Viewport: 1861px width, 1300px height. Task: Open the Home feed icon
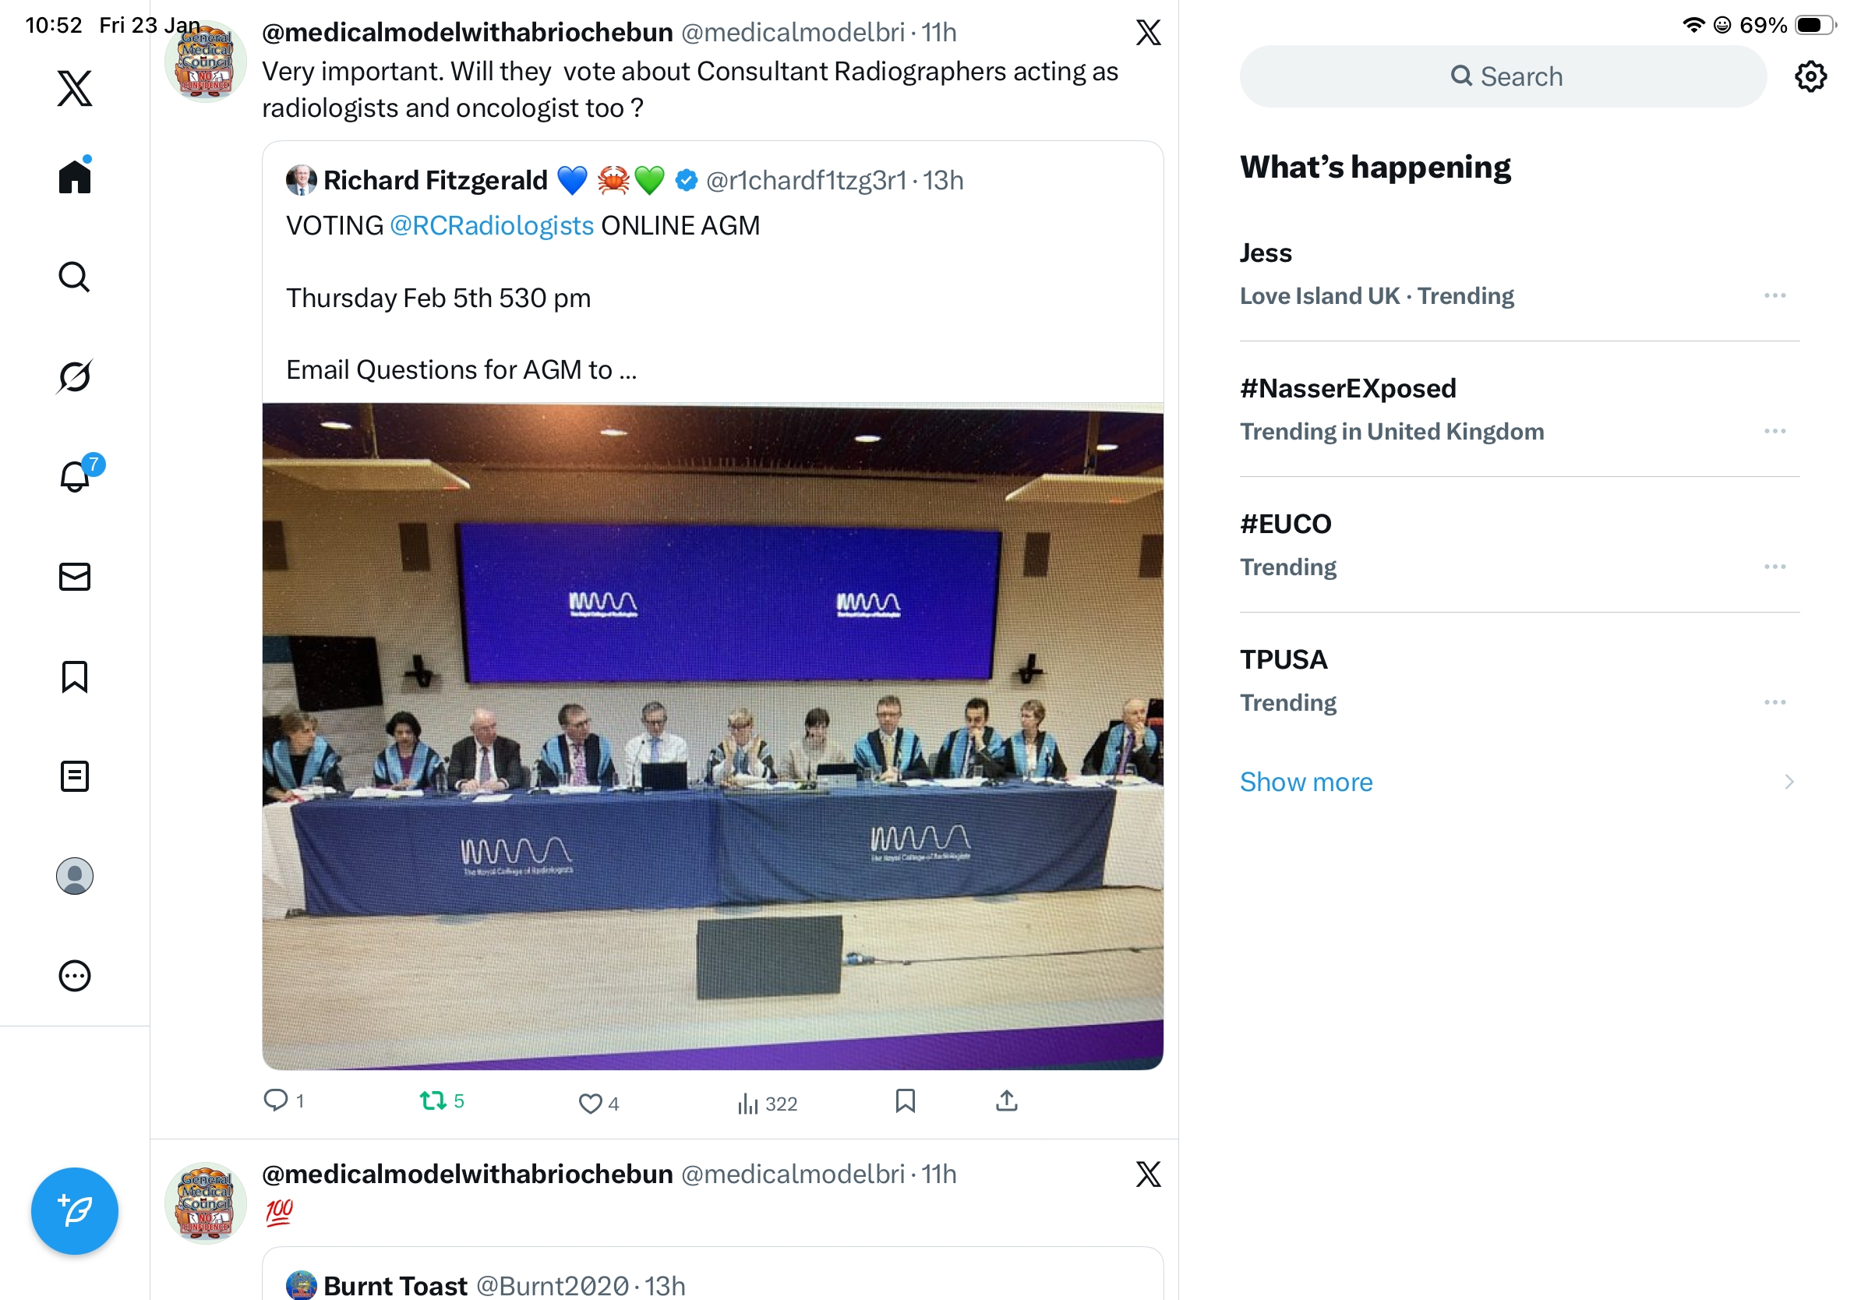point(75,176)
